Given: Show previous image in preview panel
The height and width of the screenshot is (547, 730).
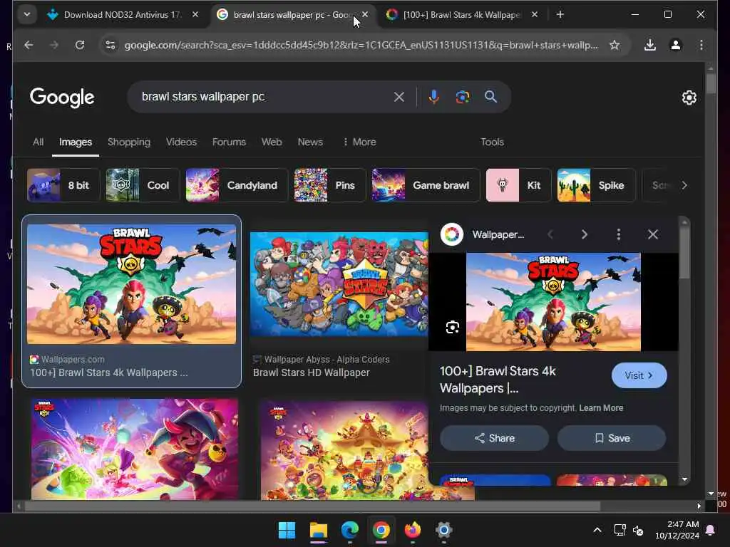Looking at the screenshot, I should pos(550,234).
